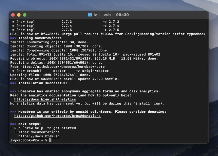This screenshot has width=218, height=156.
Task: Click 'From https://github.com/Homebrew/homebrew-core' line
Action: tap(57, 67)
